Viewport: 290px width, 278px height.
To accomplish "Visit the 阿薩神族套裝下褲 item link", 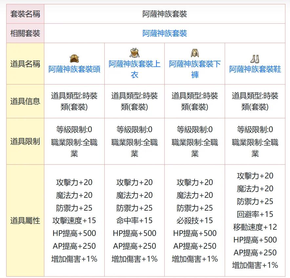I will point(195,69).
